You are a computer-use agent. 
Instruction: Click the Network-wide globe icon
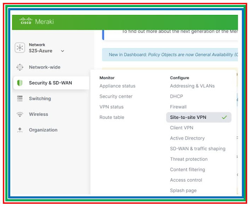pos(20,67)
